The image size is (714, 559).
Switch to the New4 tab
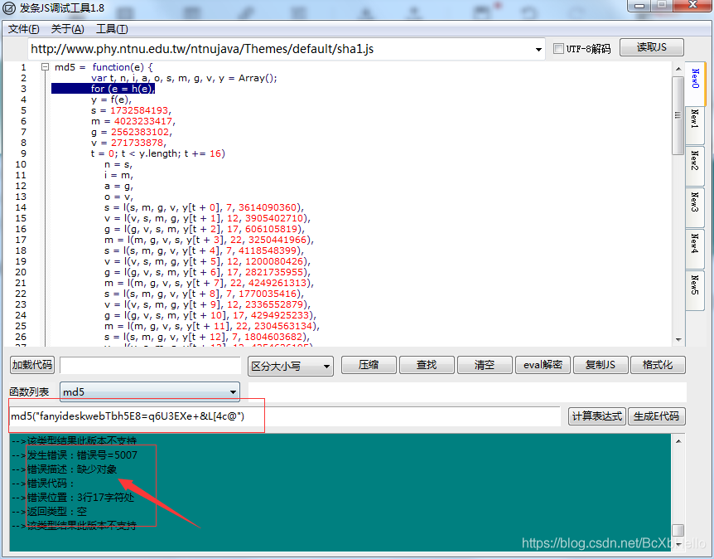[694, 249]
